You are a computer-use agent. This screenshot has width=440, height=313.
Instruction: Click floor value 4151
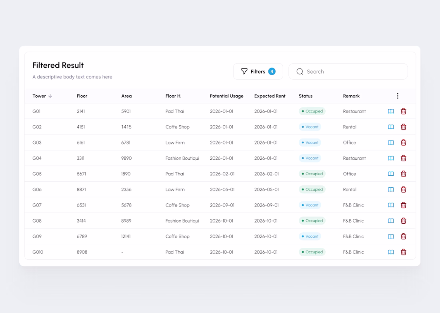81,127
